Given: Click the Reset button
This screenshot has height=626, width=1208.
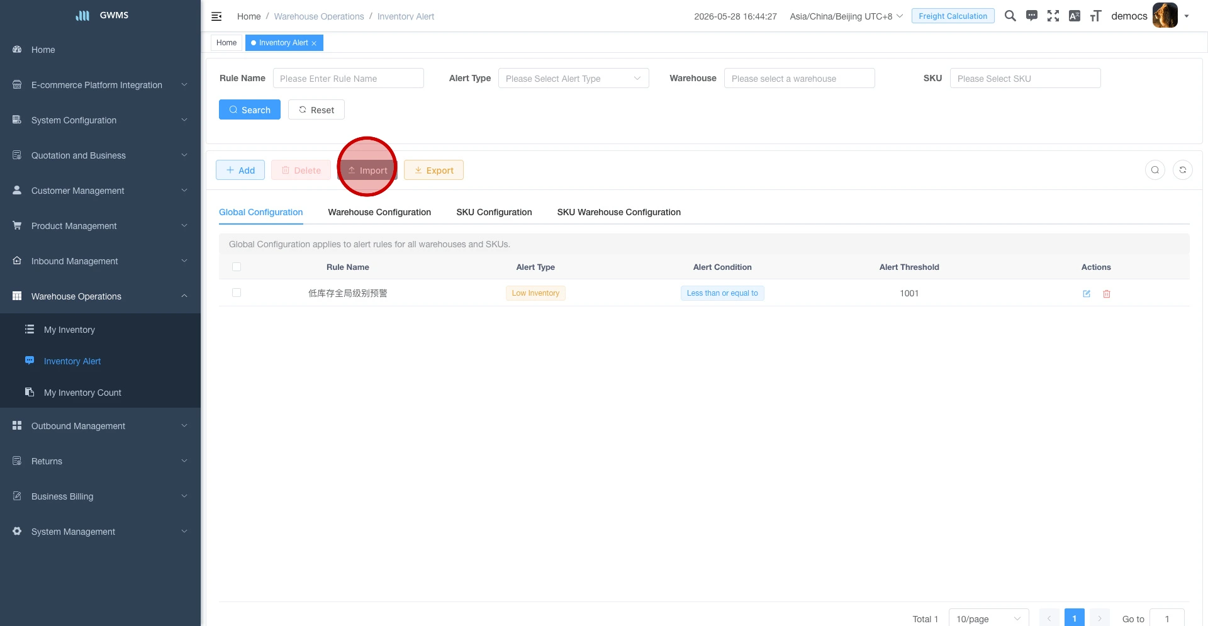Looking at the screenshot, I should point(316,109).
